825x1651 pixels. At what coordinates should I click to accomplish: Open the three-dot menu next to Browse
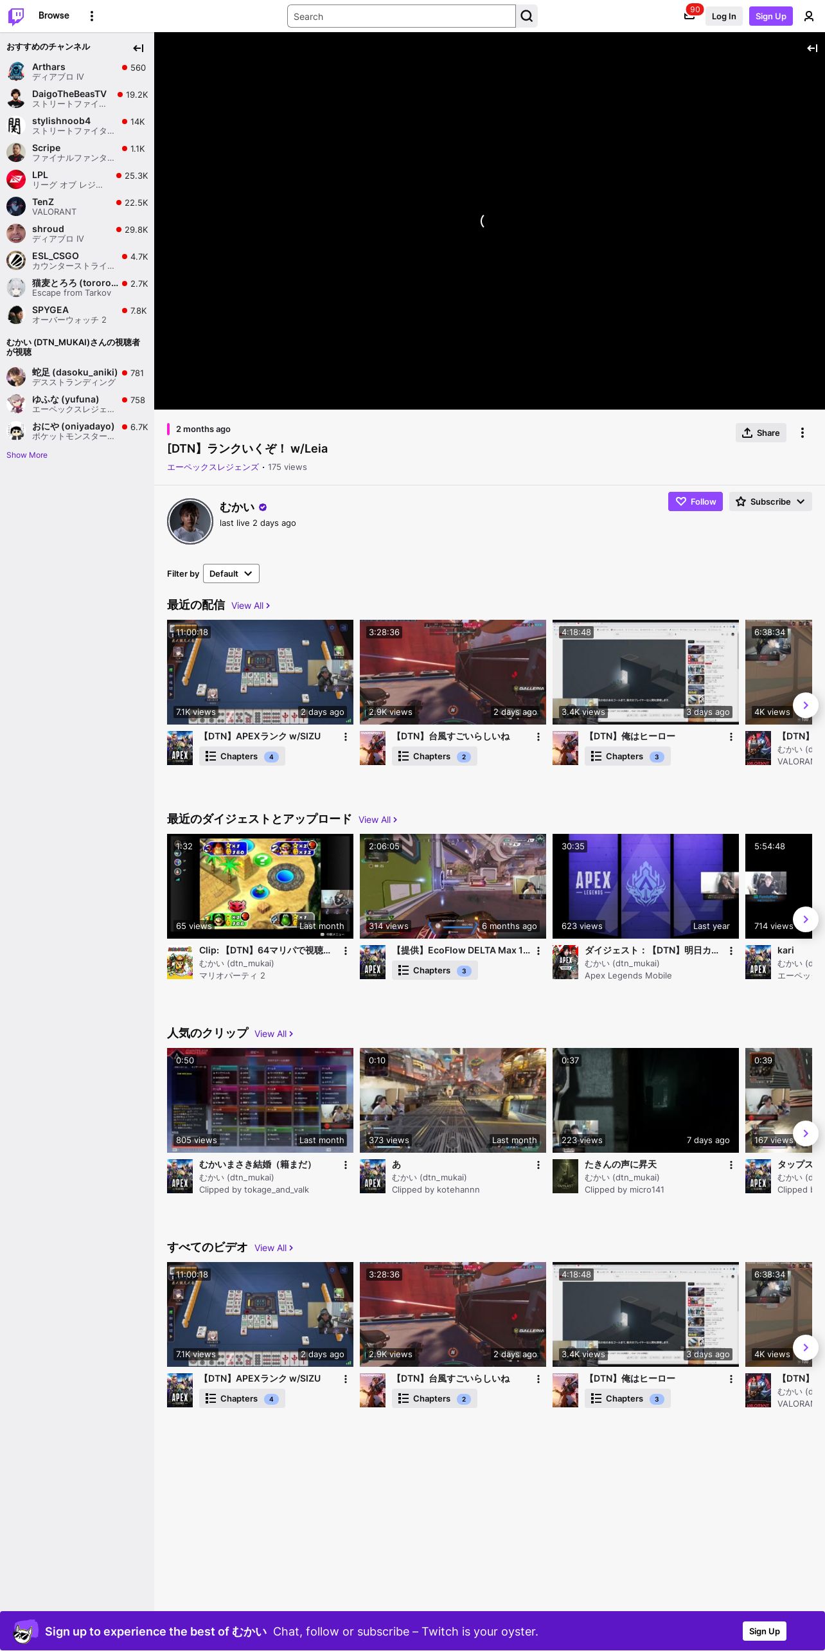[x=92, y=16]
